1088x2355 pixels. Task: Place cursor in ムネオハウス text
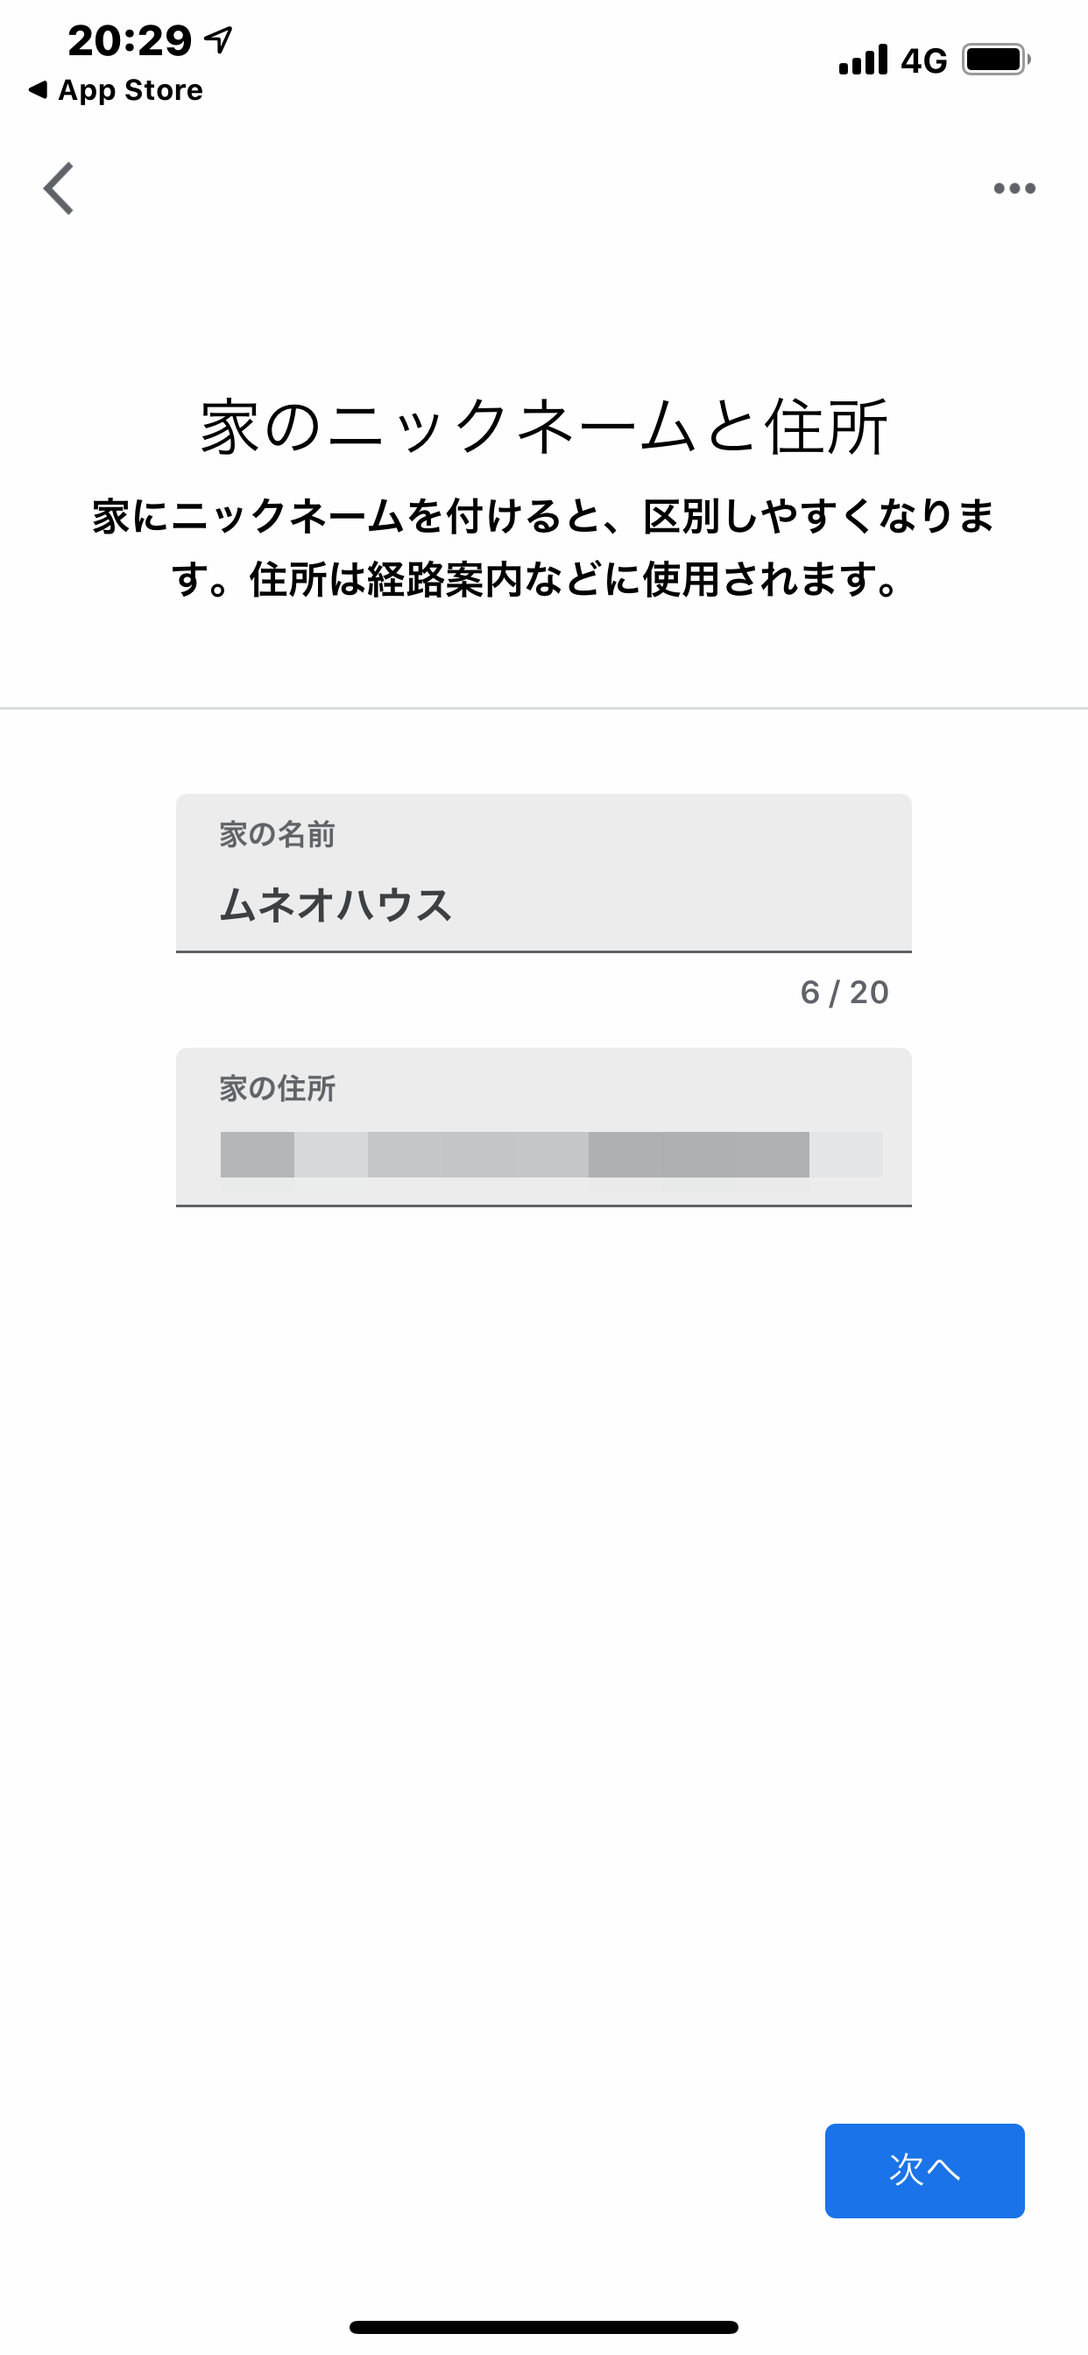pyautogui.click(x=336, y=905)
